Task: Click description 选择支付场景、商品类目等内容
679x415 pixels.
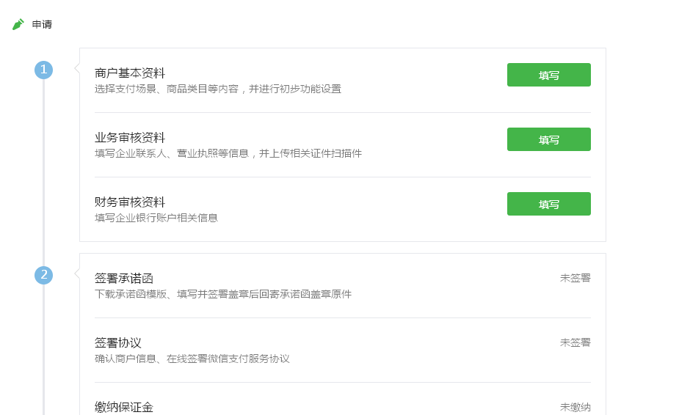Action: point(167,89)
